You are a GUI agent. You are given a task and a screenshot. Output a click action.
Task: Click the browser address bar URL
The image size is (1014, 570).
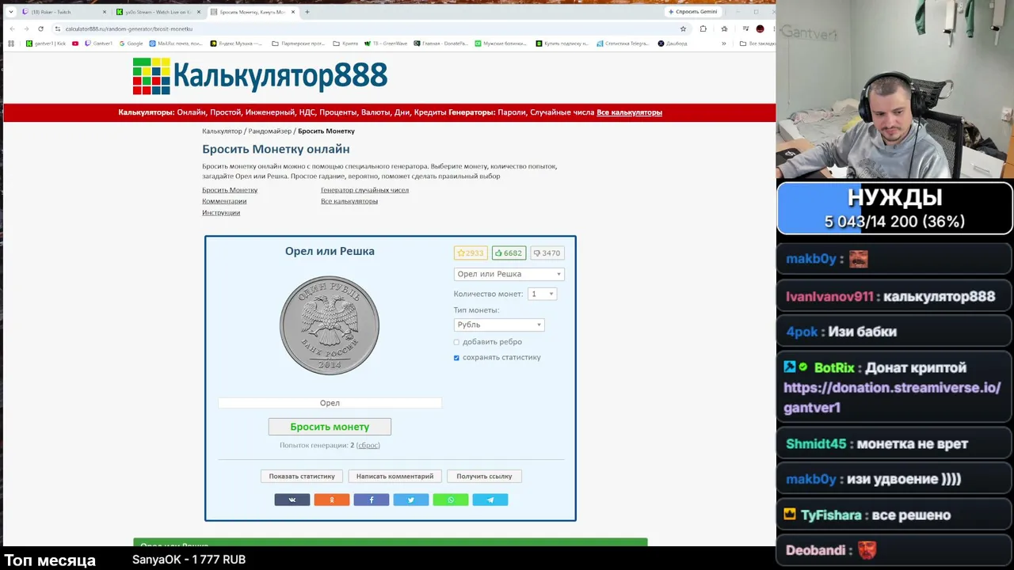[129, 28]
